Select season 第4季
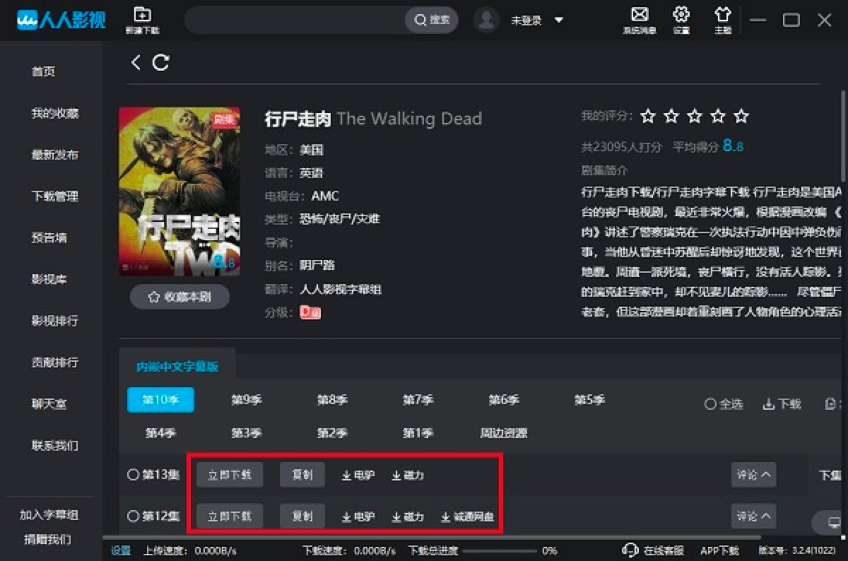This screenshot has height=561, width=848. (x=160, y=432)
